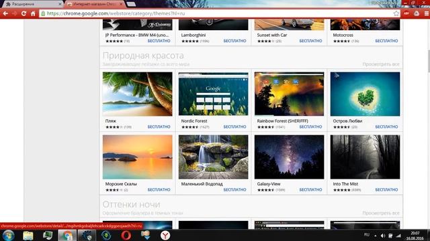Screen dimensions: 430x241
Task: Click the Motocross theme title
Action: click(x=343, y=35)
